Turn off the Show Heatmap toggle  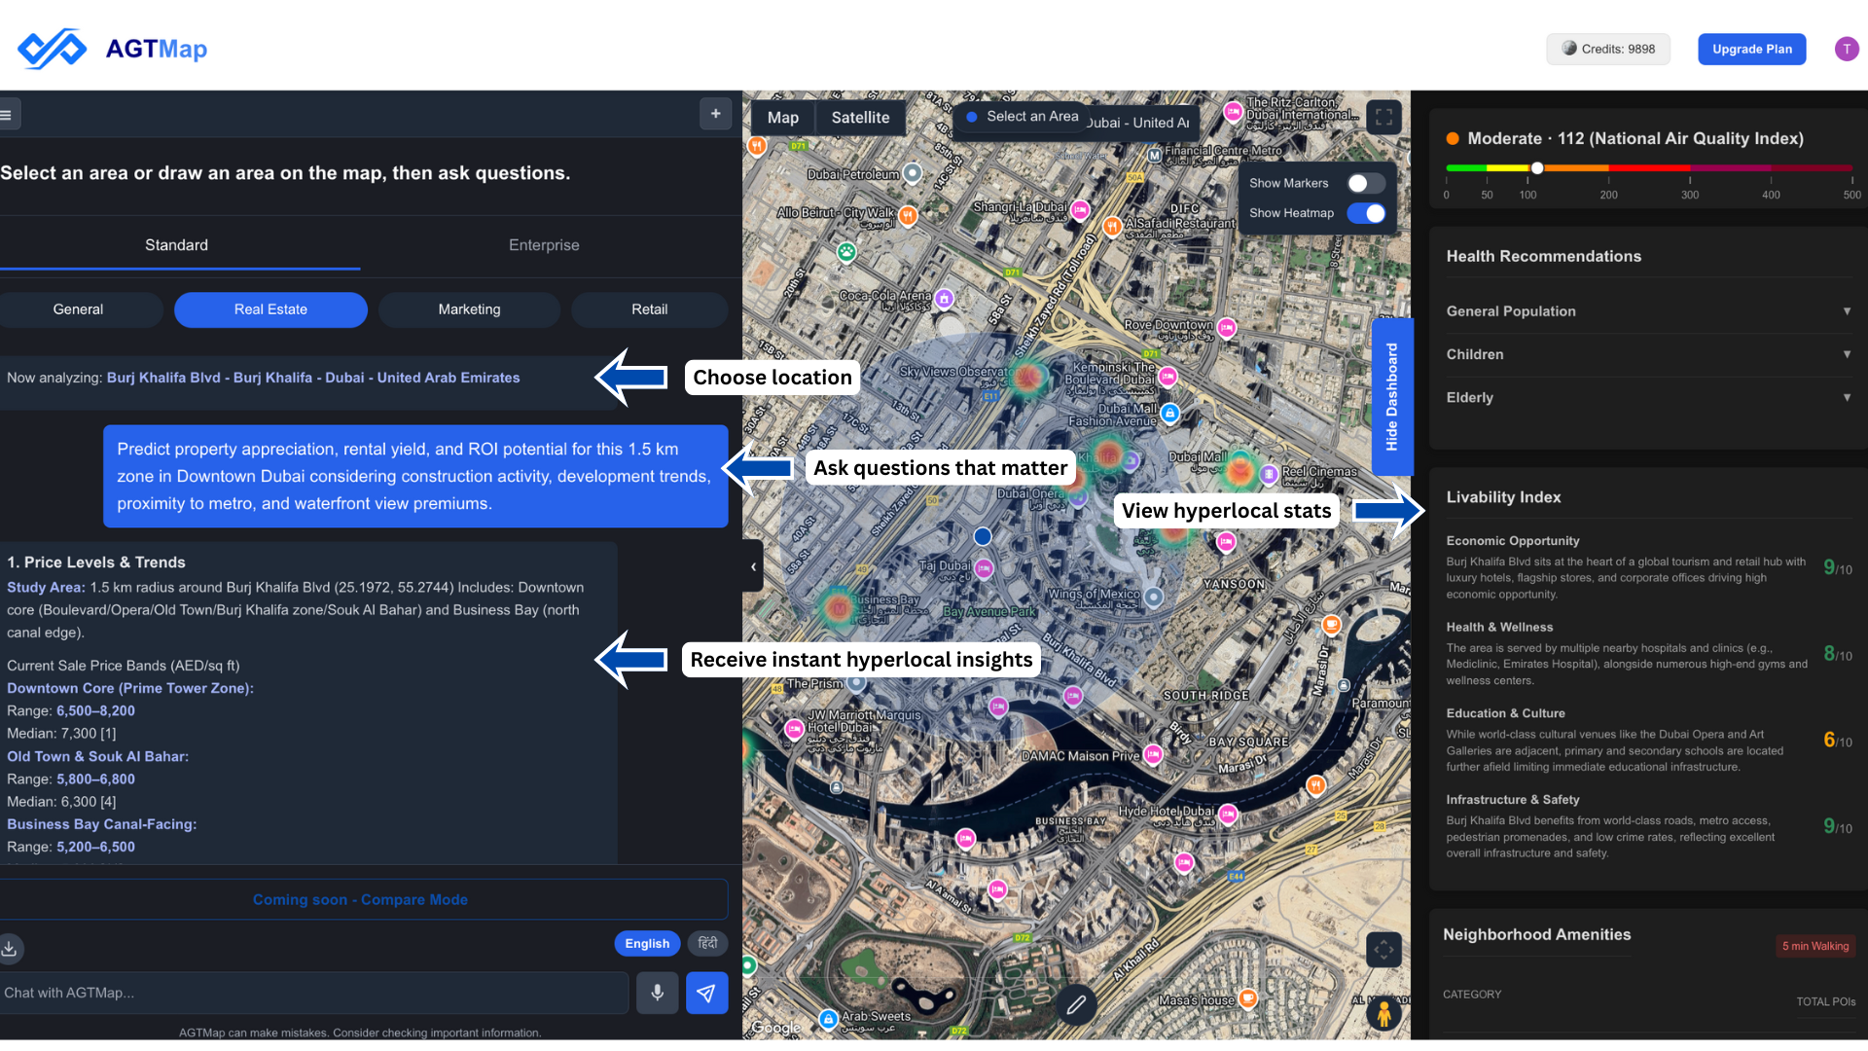point(1366,213)
